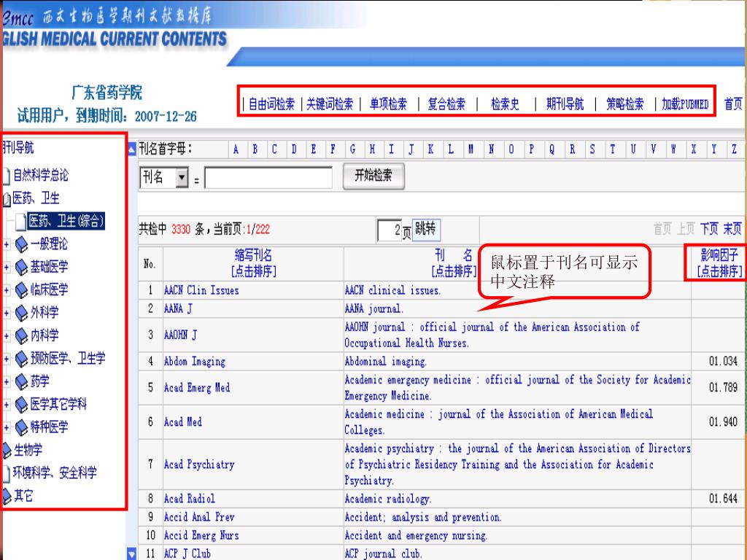Click the page number input box
747x560 pixels.
(390, 230)
